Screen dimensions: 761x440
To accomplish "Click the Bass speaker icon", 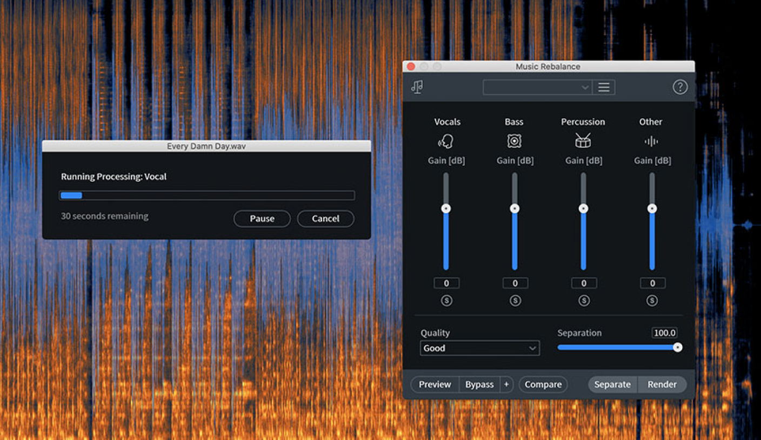I will coord(514,141).
